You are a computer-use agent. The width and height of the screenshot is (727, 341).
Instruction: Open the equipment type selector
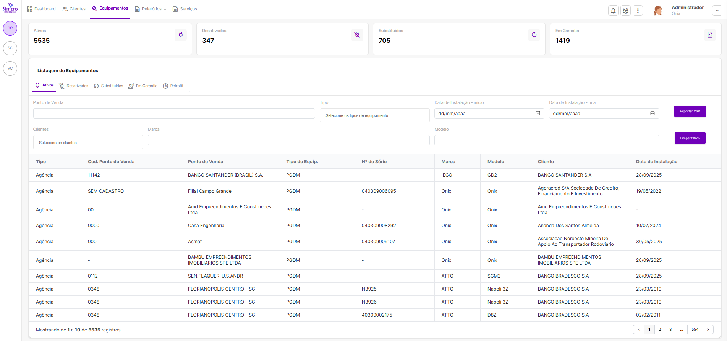374,115
